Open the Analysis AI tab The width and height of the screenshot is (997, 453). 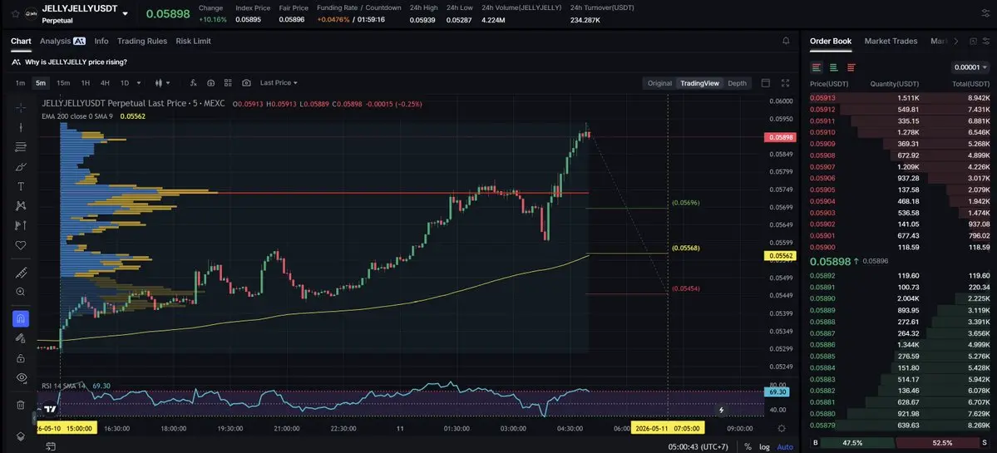[x=62, y=41]
